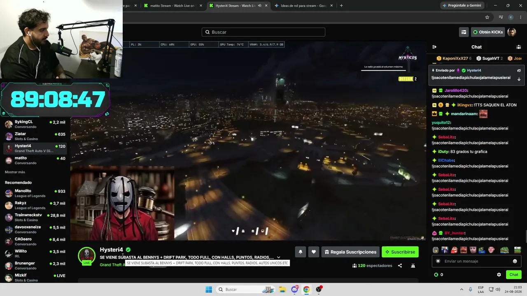
Task: Click the Obtén KICKs button
Action: click(488, 32)
